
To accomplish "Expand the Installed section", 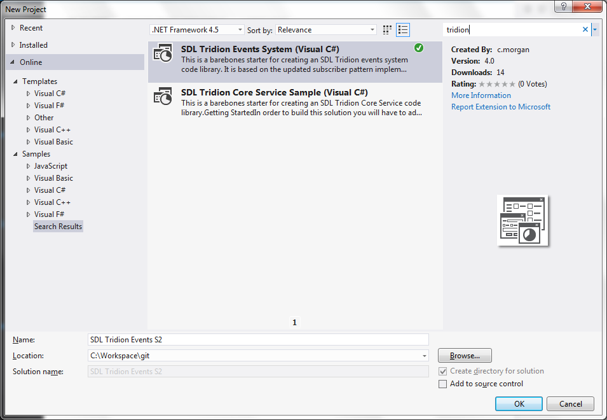I will [x=14, y=45].
